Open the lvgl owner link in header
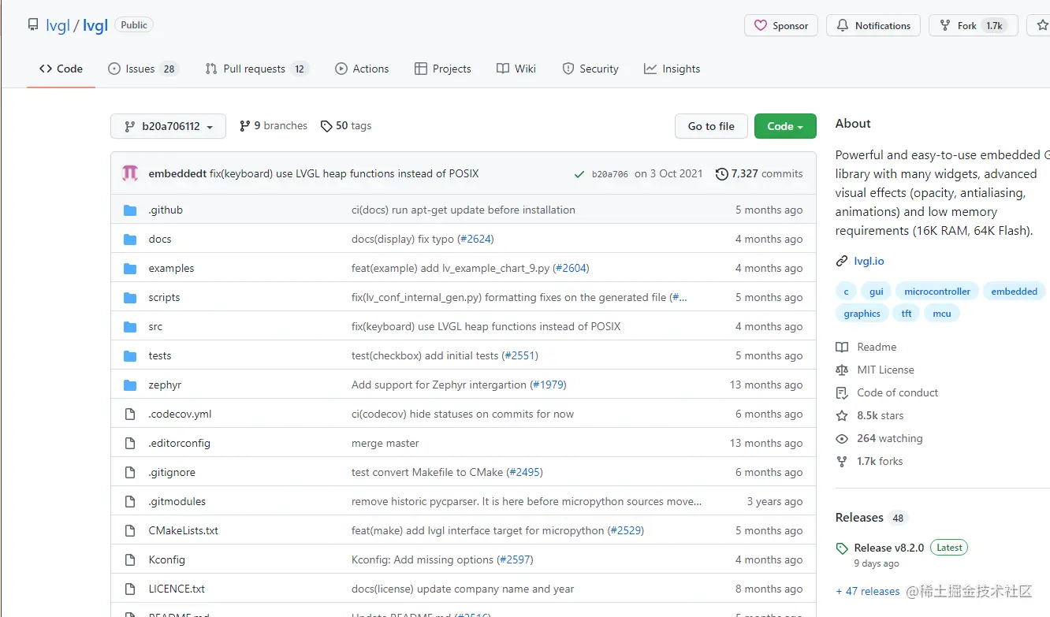The height and width of the screenshot is (617, 1050). pyautogui.click(x=58, y=26)
